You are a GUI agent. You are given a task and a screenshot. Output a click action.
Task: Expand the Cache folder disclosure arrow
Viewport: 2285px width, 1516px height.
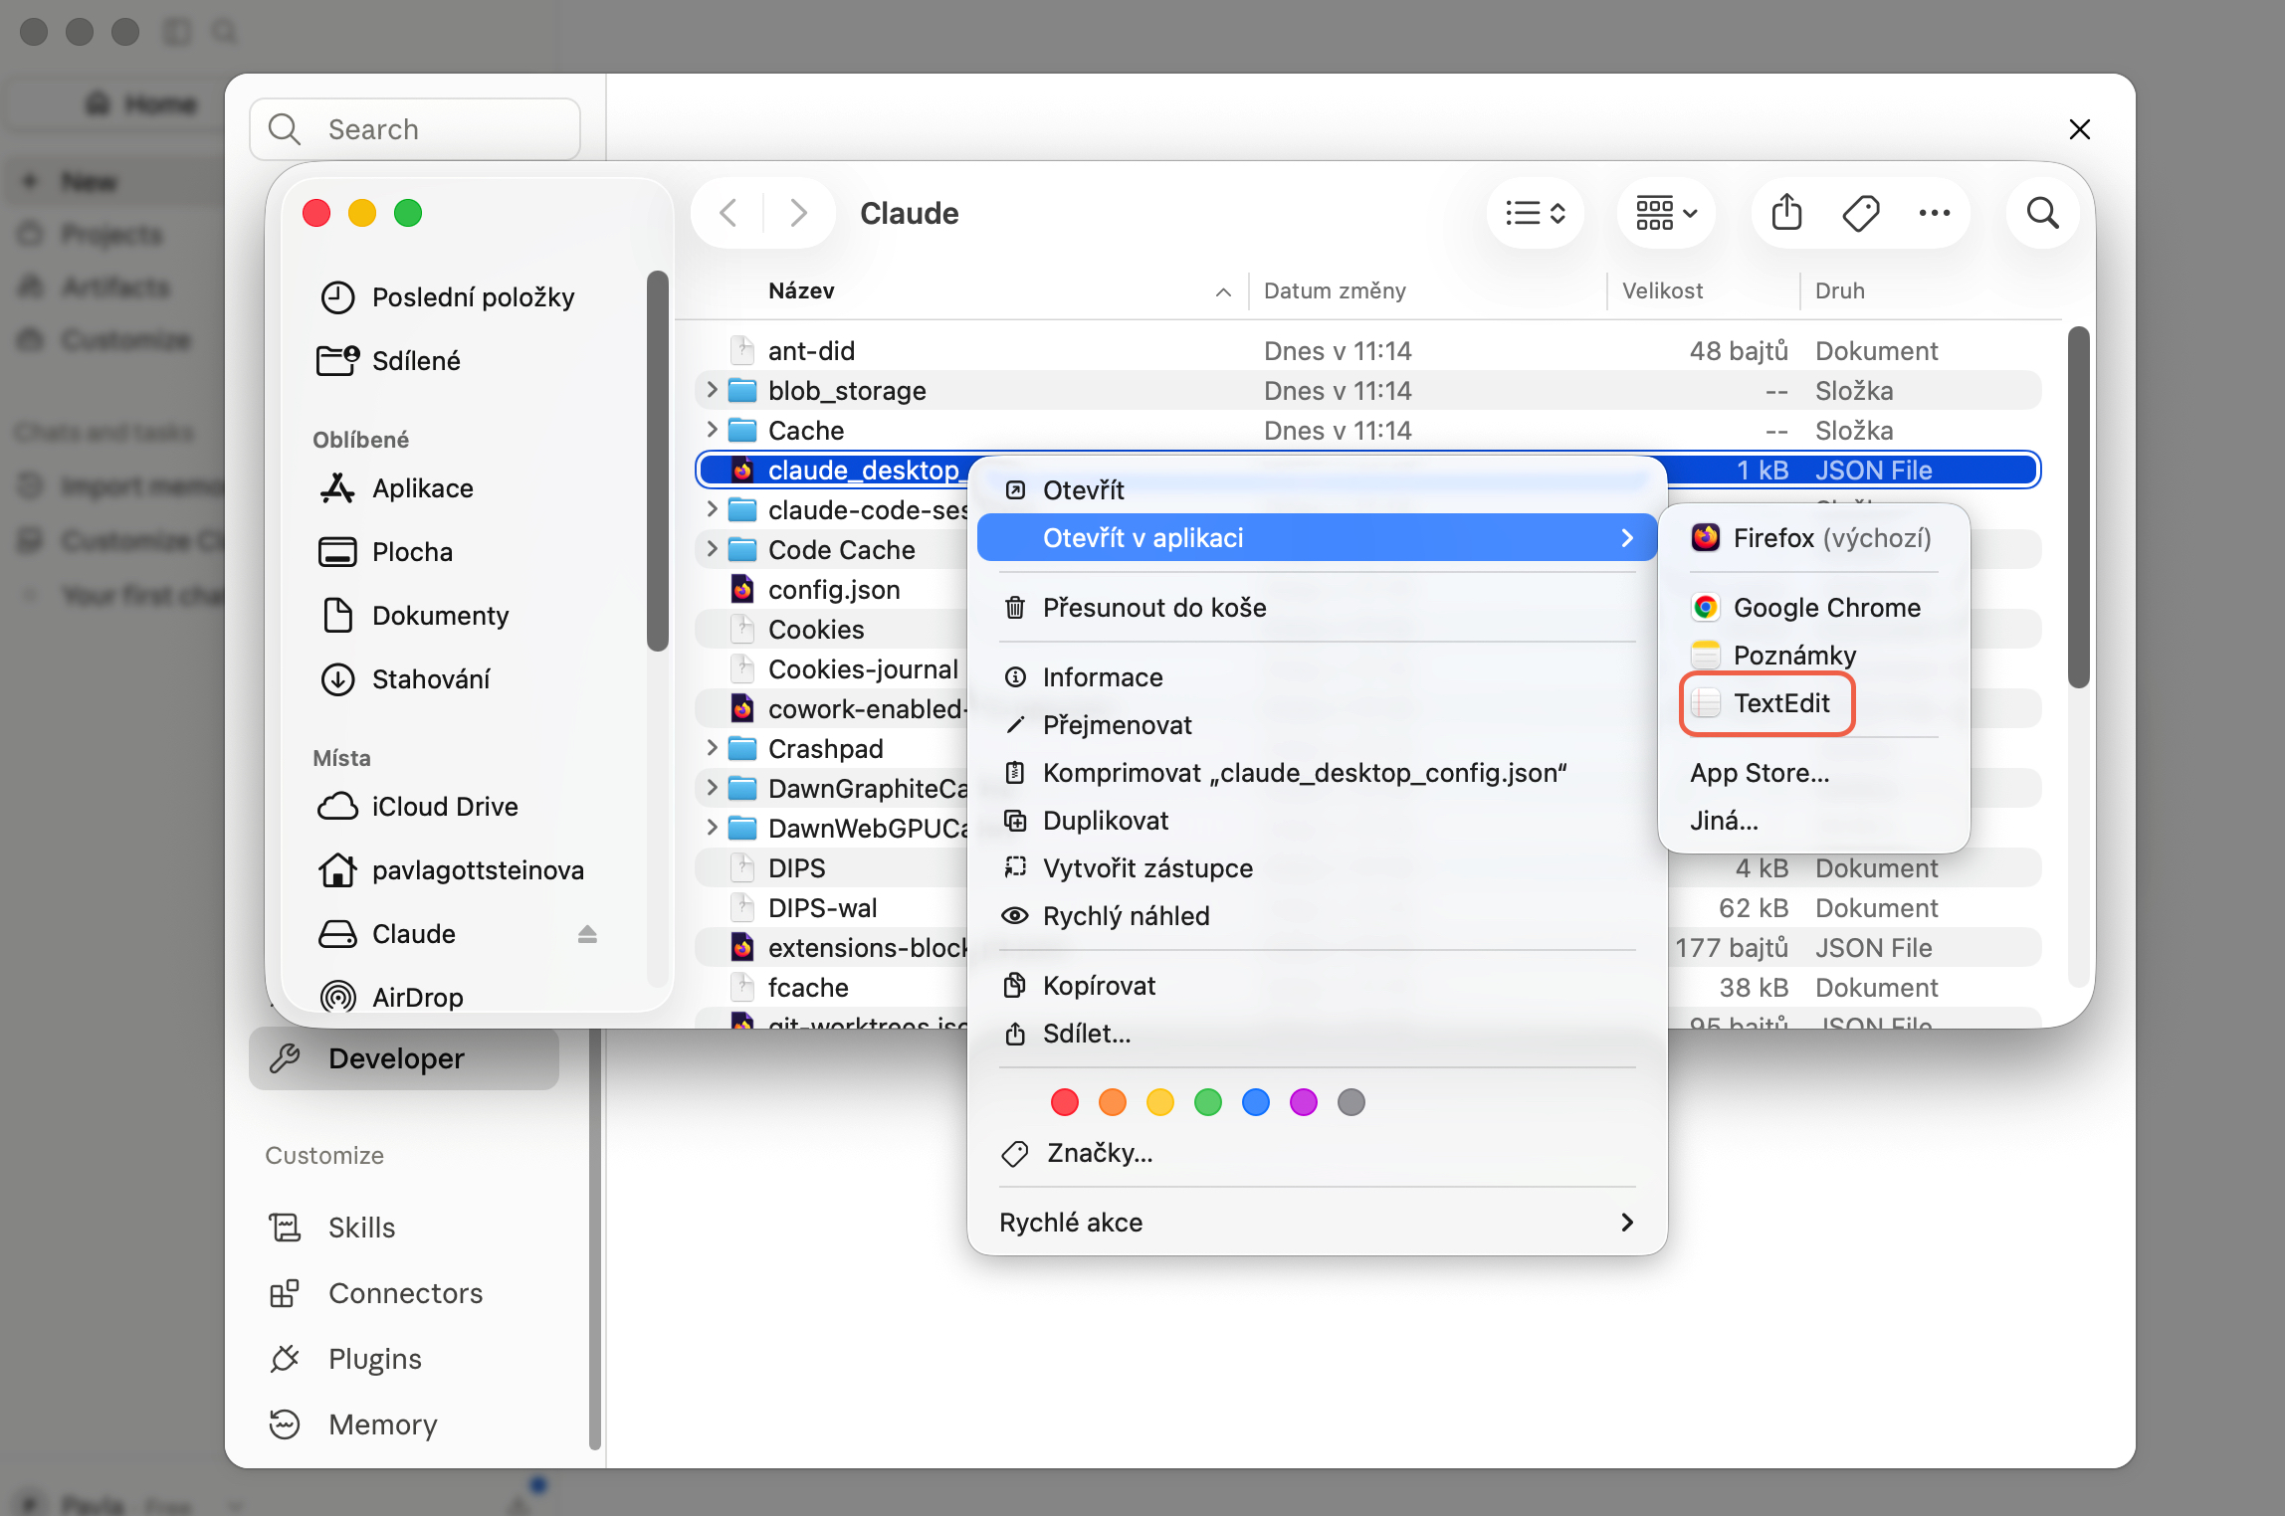[x=712, y=430]
